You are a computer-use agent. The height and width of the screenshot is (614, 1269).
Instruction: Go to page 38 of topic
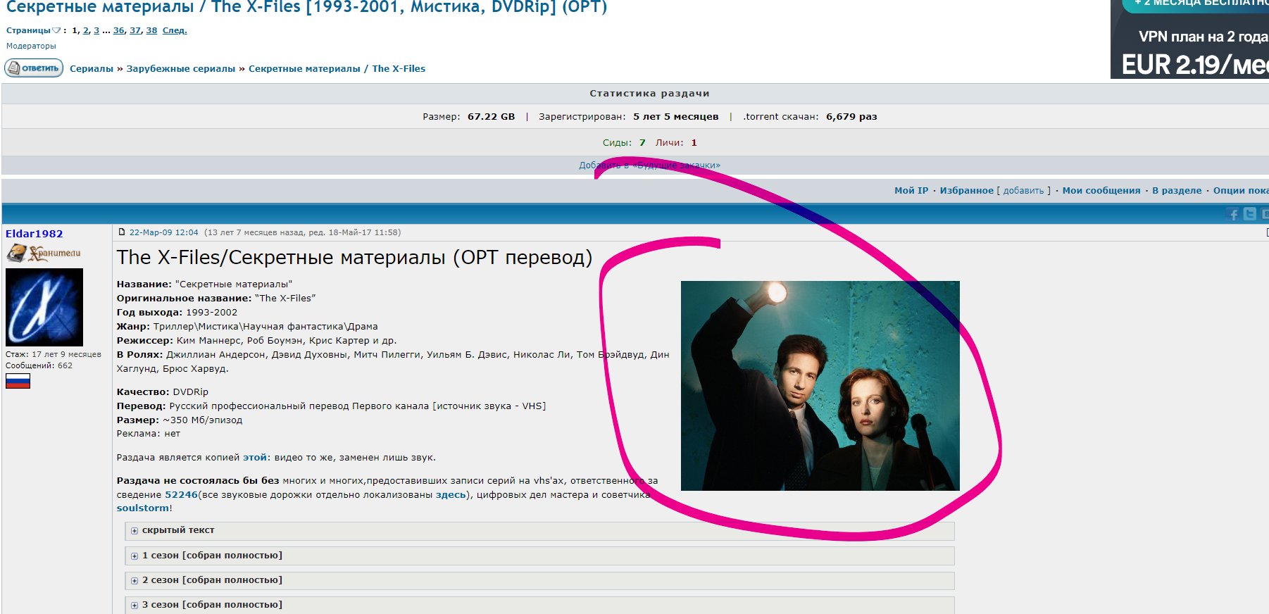point(151,30)
